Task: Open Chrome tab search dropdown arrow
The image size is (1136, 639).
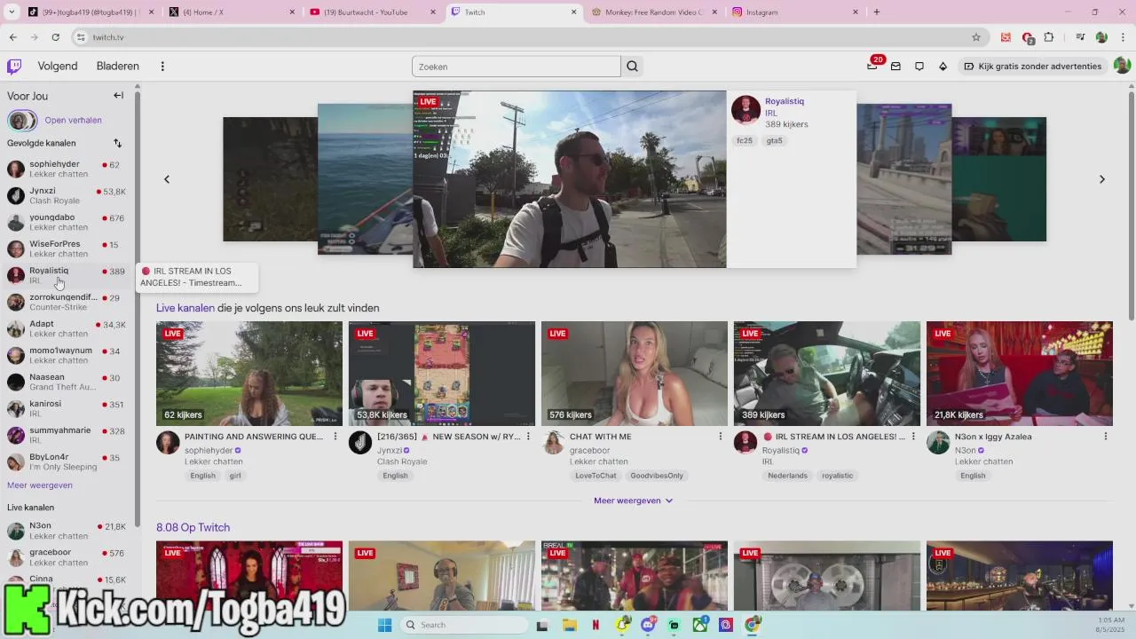Action: pyautogui.click(x=12, y=12)
